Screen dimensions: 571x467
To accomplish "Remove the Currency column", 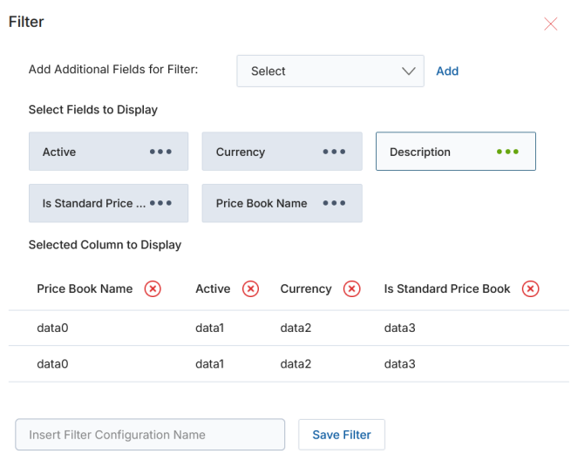I will click(352, 289).
